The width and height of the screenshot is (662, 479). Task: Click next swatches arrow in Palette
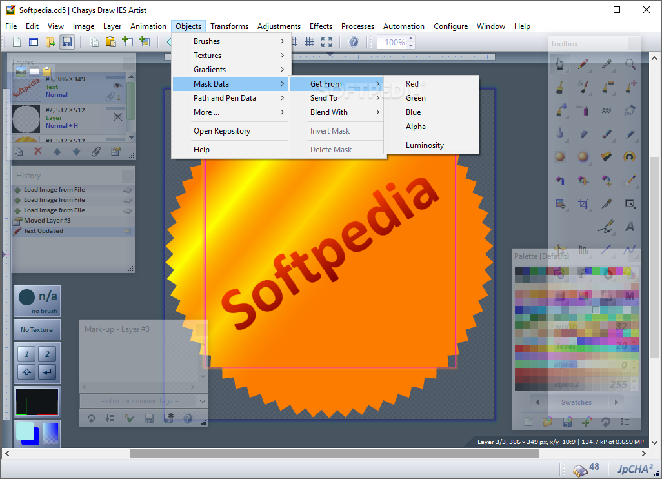coord(616,402)
